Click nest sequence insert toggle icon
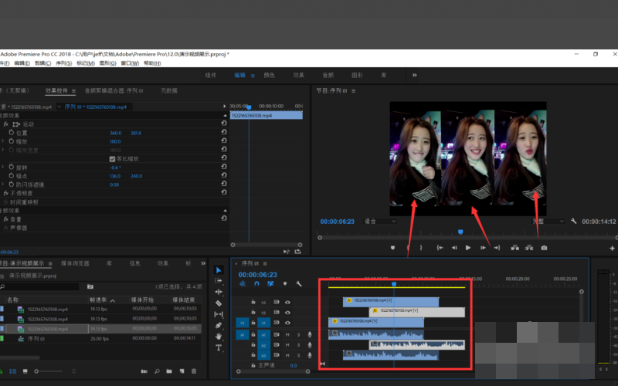The width and height of the screenshot is (618, 386). [243, 283]
